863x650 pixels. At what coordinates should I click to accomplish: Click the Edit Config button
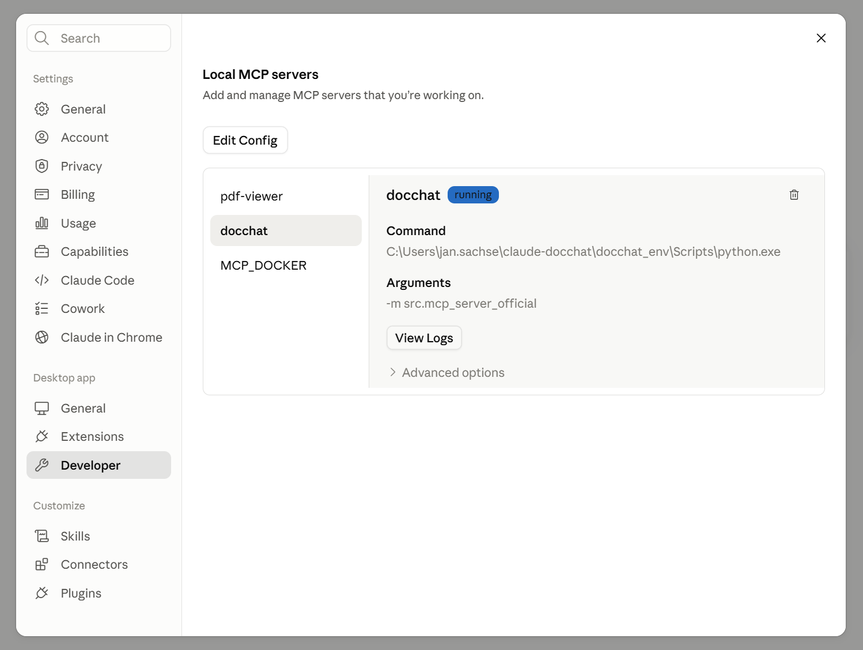click(x=245, y=140)
